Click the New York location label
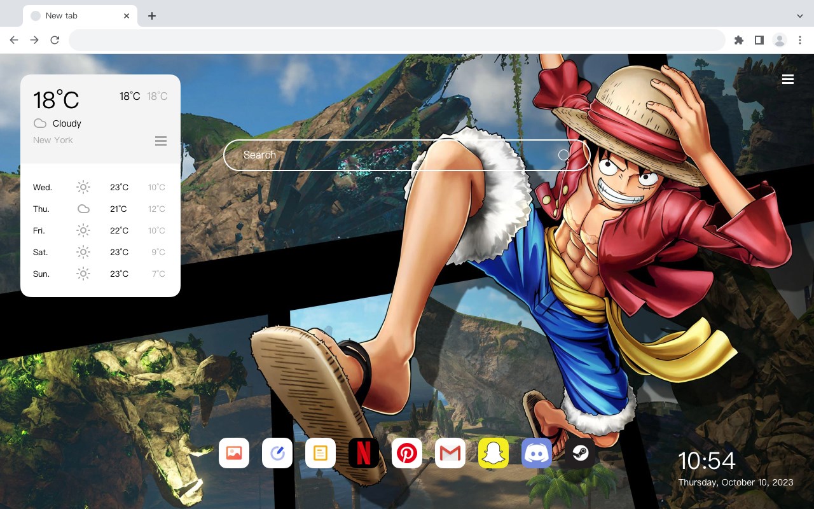Viewport: 814px width, 509px height. [x=53, y=140]
